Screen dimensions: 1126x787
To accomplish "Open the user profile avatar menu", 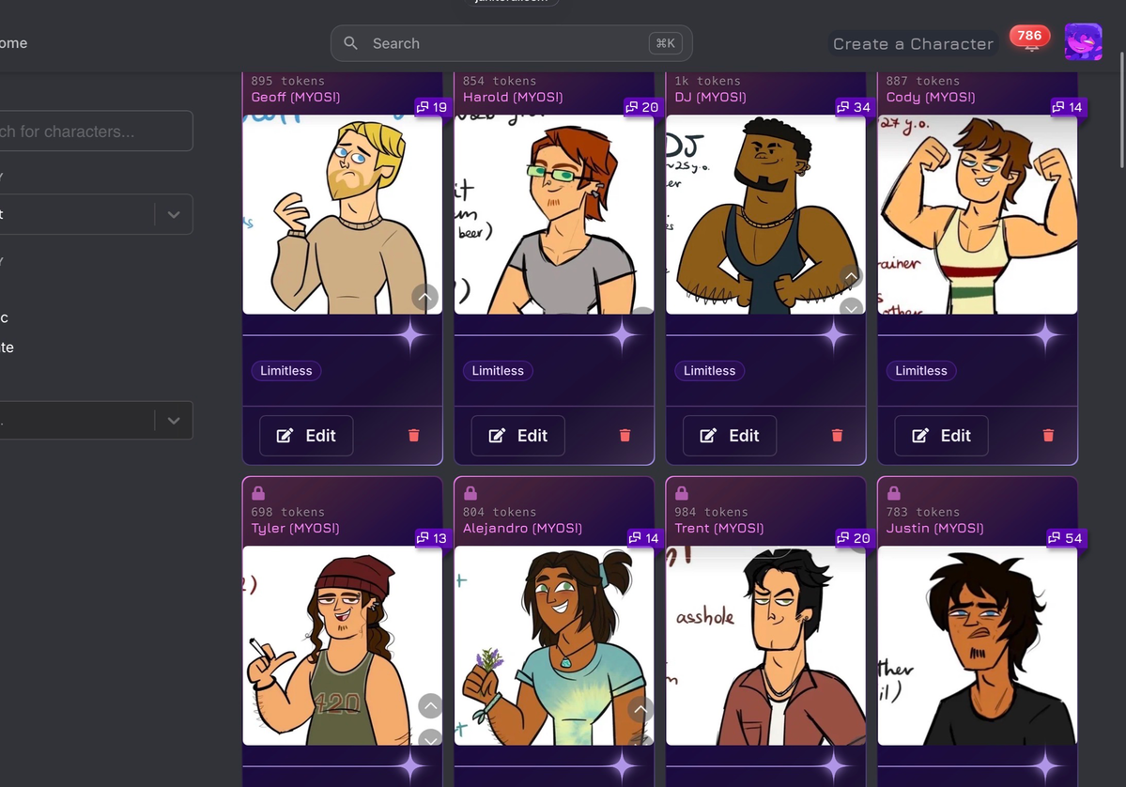I will pos(1083,41).
